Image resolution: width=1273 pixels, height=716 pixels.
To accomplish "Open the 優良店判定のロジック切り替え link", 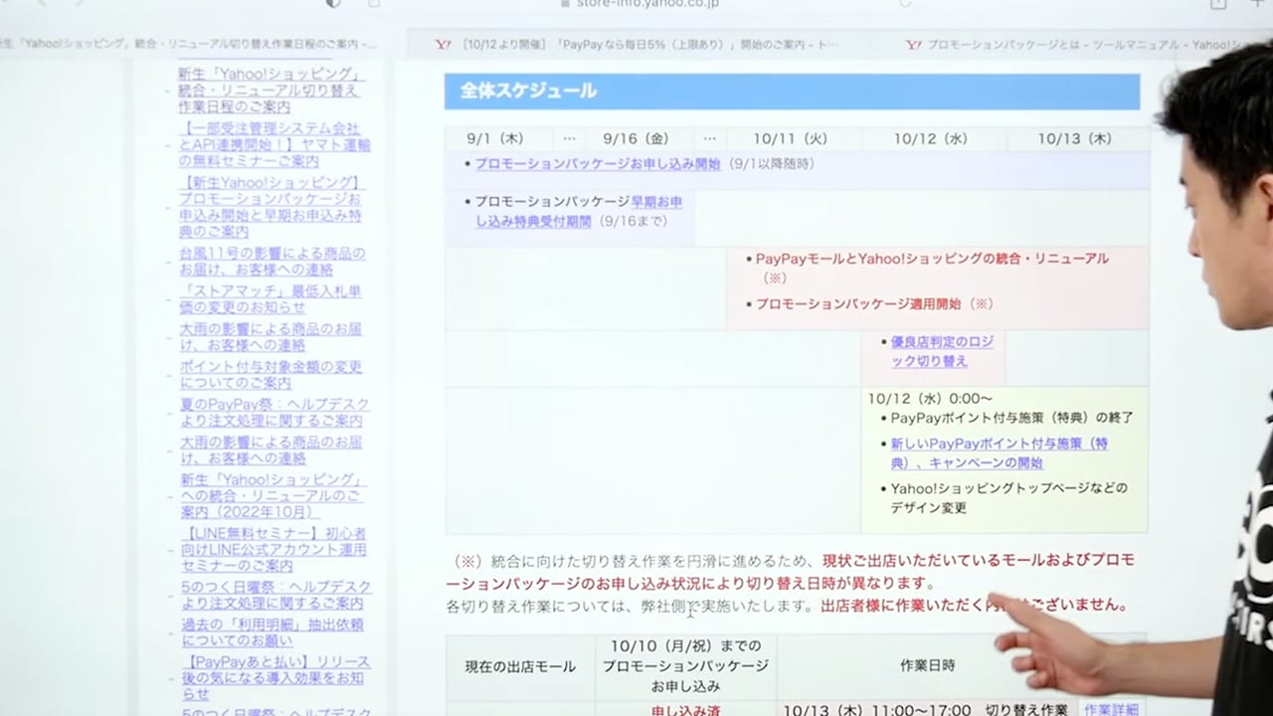I will pos(942,351).
